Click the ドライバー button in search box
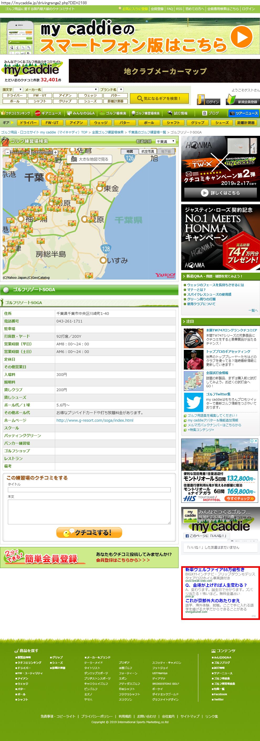Viewport: 260px width, 741px height. pos(15,96)
